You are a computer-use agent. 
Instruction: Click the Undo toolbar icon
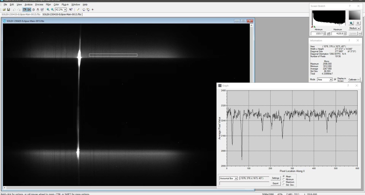pyautogui.click(x=14, y=10)
